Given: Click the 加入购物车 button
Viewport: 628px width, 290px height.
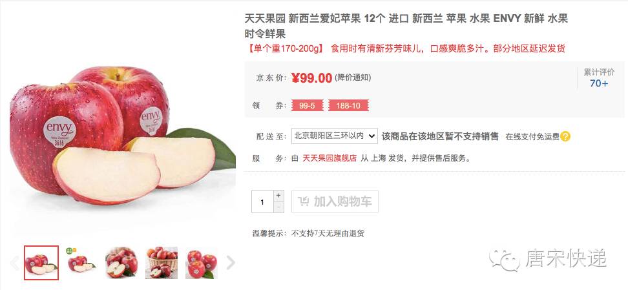Looking at the screenshot, I should tap(335, 202).
